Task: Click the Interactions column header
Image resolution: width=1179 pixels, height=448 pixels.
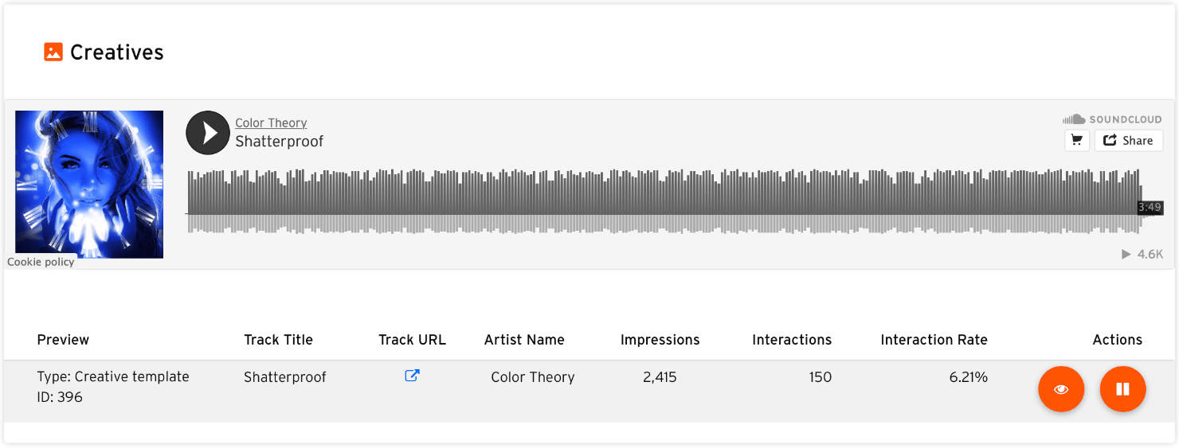Action: [791, 340]
